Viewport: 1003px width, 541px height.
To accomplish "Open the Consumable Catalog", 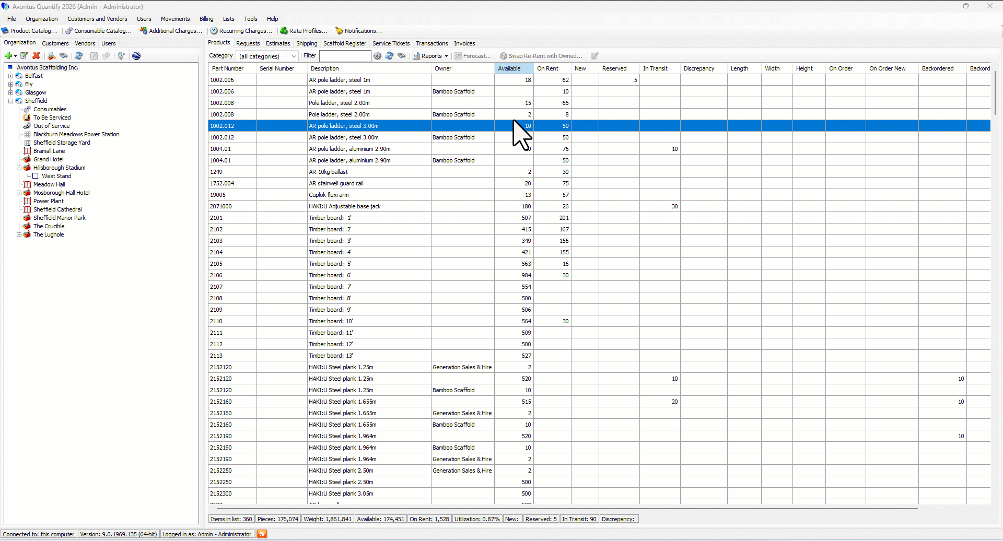I will (99, 31).
